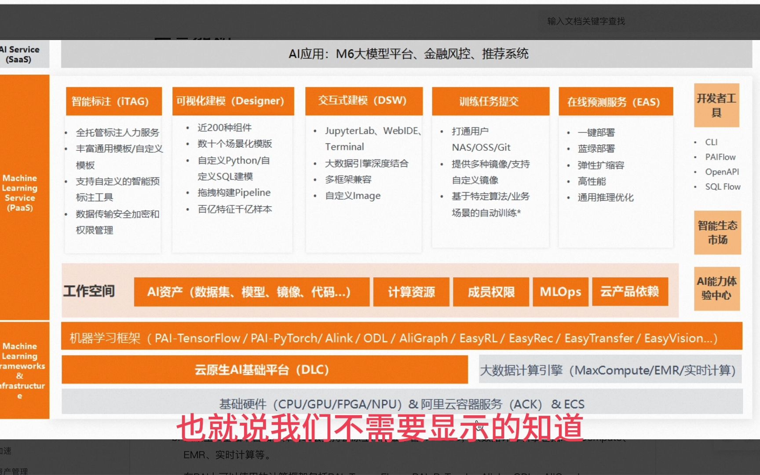Click the 自定义Image bullet

click(x=353, y=196)
